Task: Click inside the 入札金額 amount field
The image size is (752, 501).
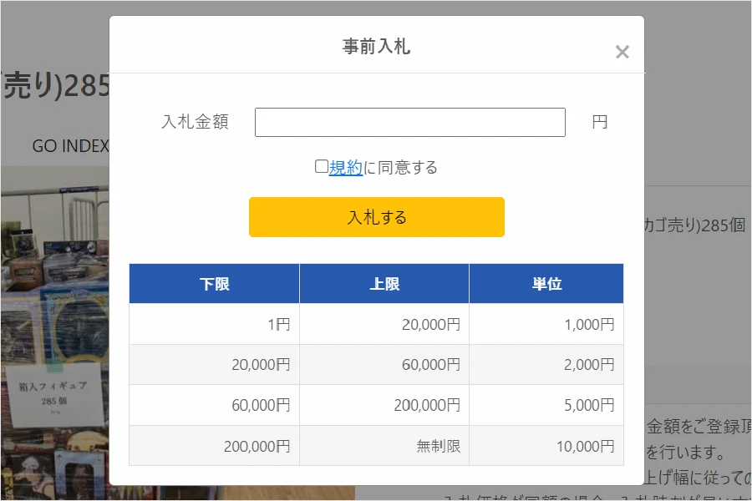Action: pyautogui.click(x=409, y=122)
